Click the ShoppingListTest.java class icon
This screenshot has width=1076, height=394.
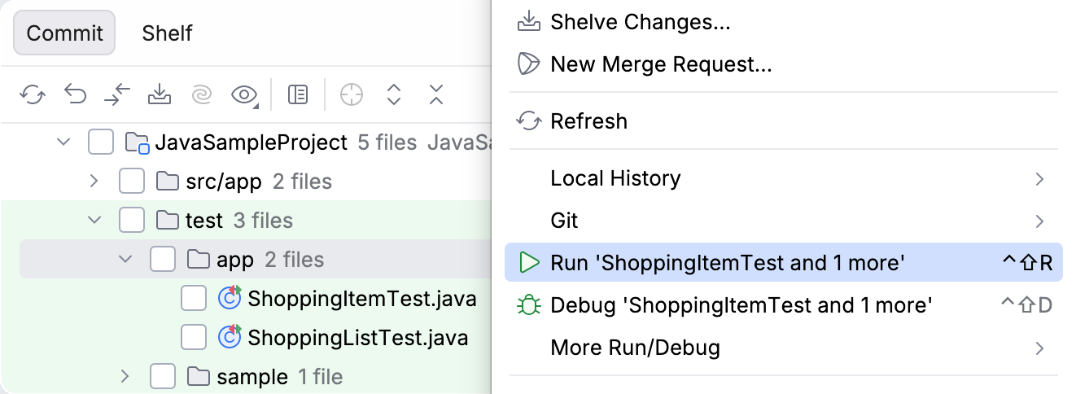point(230,336)
